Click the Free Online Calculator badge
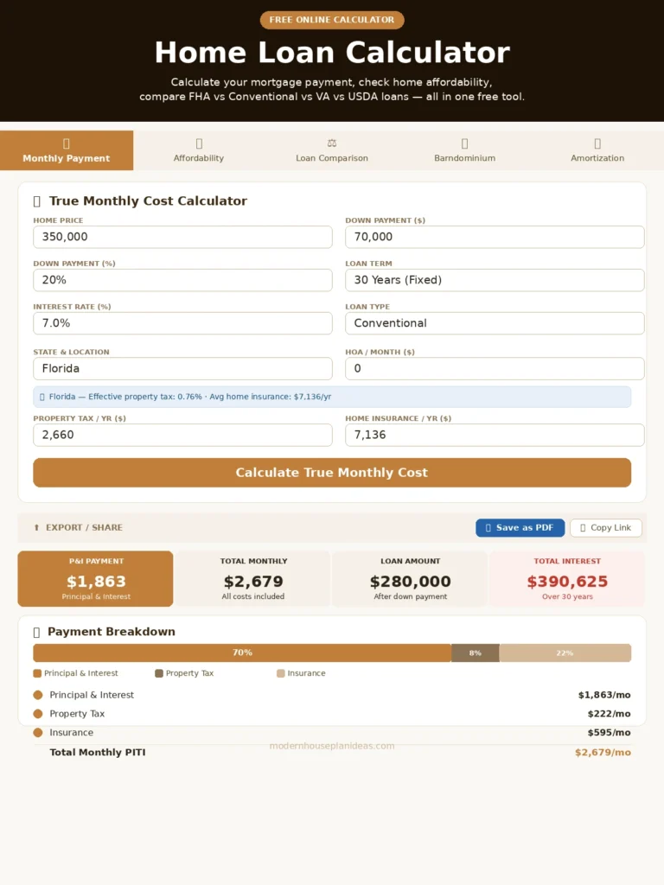Screen dimensions: 664x885 point(332,20)
